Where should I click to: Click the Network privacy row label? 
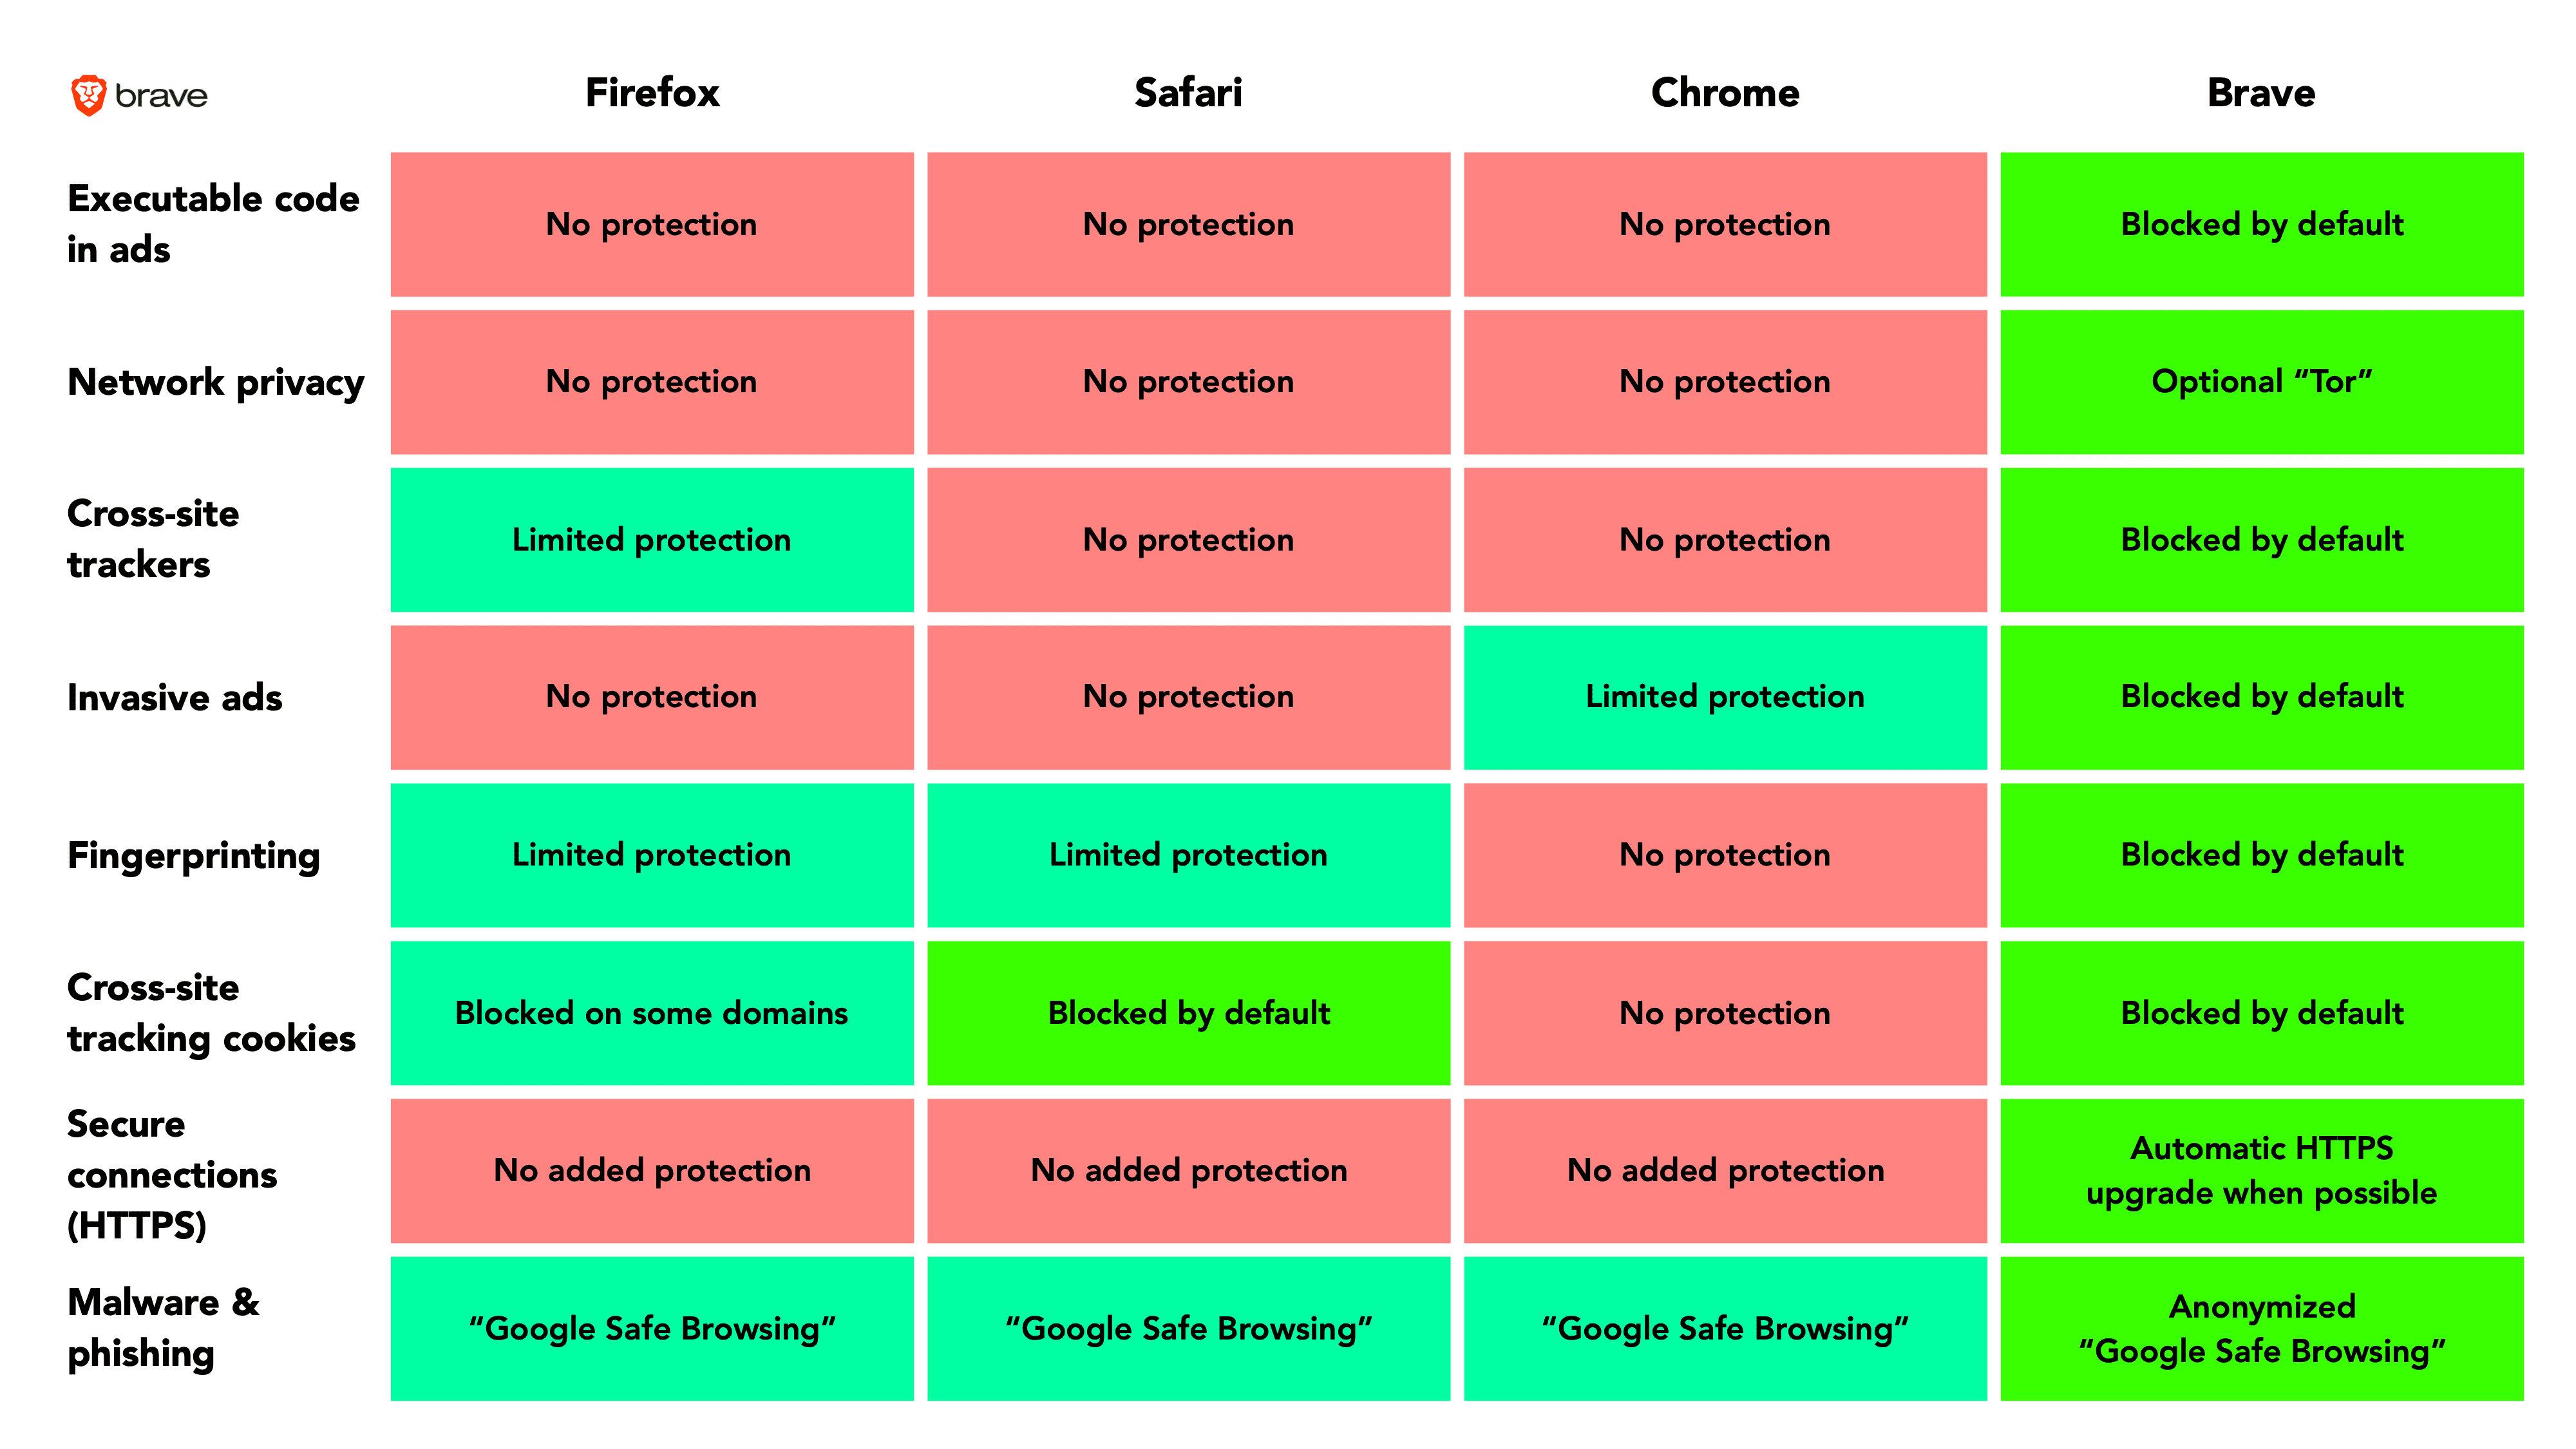tap(216, 383)
